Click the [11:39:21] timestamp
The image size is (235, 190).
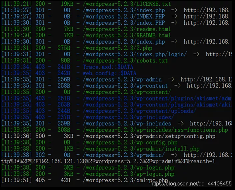tap(16, 4)
